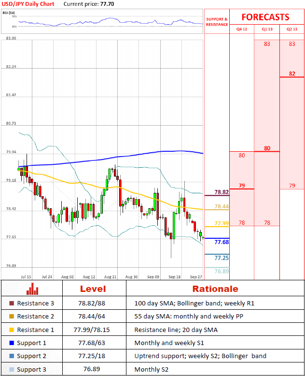Click the 'SUPPORT & RESISTANCE' column header
This screenshot has width=305, height=376.
pyautogui.click(x=217, y=22)
